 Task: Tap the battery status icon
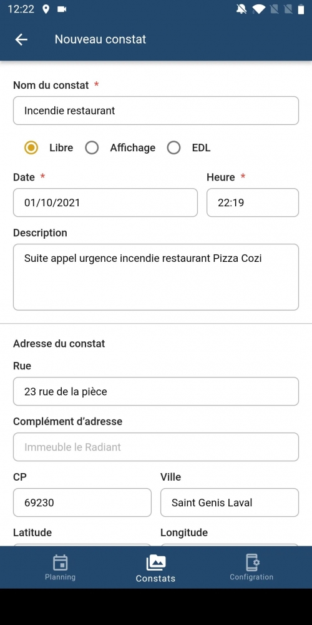tap(301, 9)
